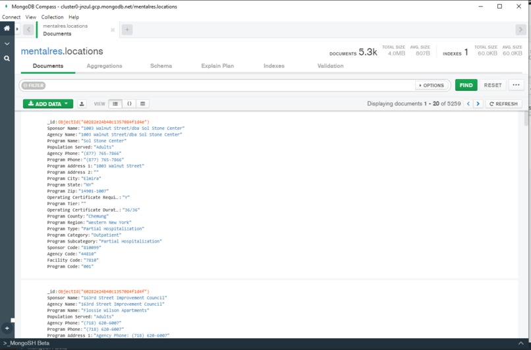This screenshot has width=531, height=350.
Task: Select Program Address 1 "1003 Walnut Street"
Action: 119,165
